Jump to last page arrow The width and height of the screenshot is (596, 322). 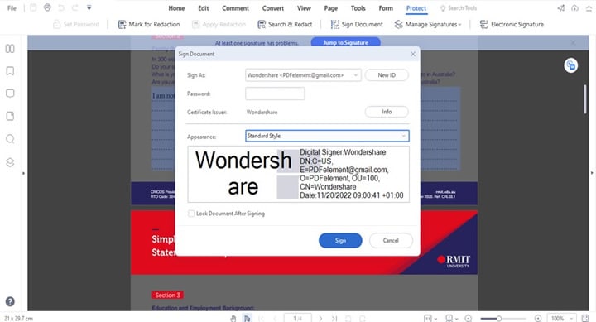(x=334, y=319)
